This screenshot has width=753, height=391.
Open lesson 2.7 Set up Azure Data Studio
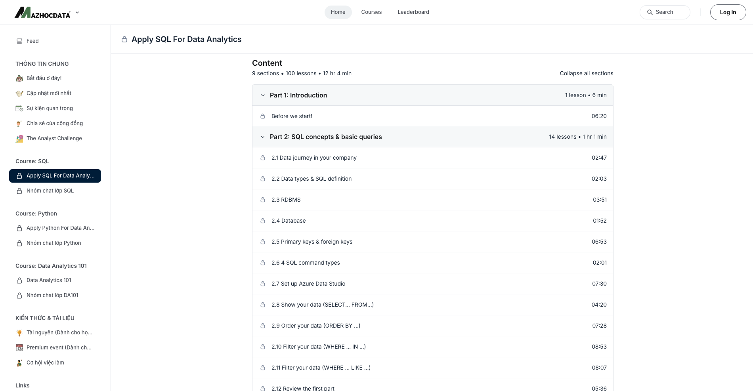click(x=308, y=284)
